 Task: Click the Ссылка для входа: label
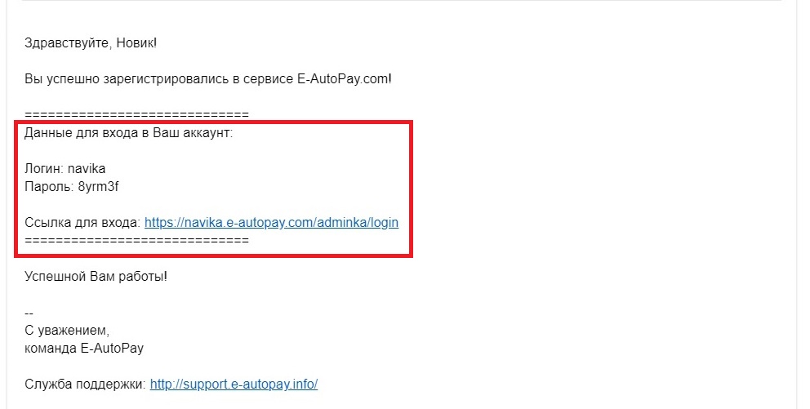click(x=82, y=223)
